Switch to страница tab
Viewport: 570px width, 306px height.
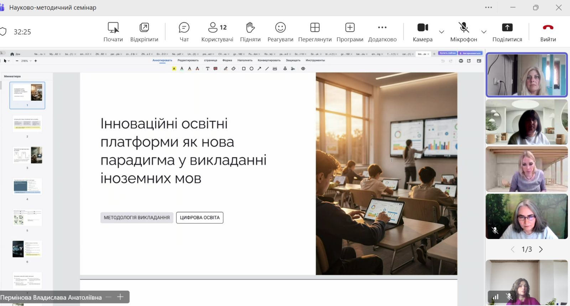tap(211, 60)
